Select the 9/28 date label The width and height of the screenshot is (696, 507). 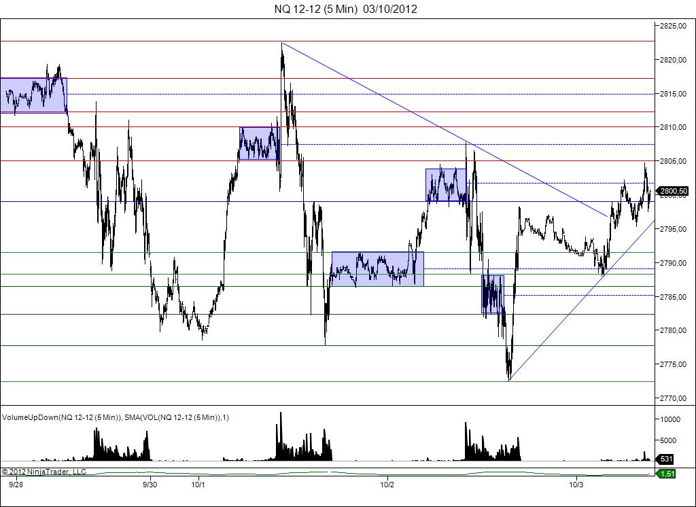(x=16, y=485)
